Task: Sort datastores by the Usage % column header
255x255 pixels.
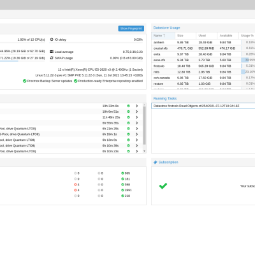Action: point(247,36)
